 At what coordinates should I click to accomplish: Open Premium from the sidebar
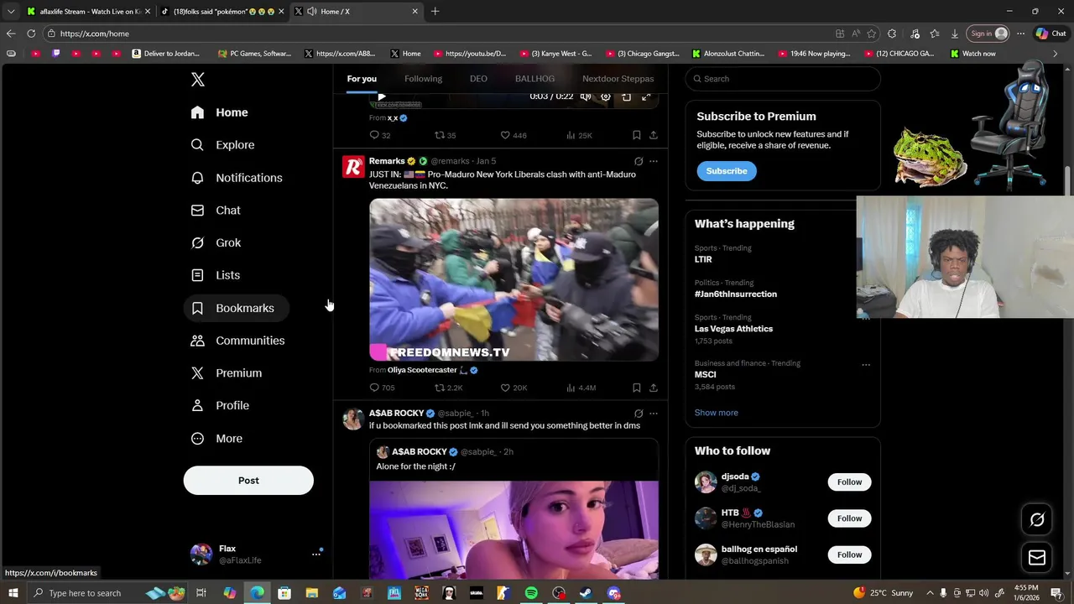pos(227,373)
